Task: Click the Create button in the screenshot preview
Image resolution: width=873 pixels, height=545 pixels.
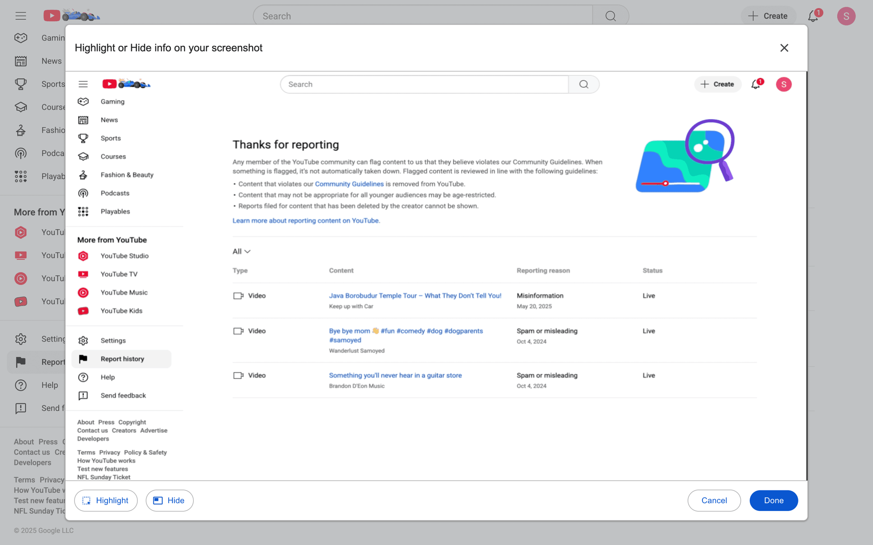Action: pyautogui.click(x=717, y=84)
